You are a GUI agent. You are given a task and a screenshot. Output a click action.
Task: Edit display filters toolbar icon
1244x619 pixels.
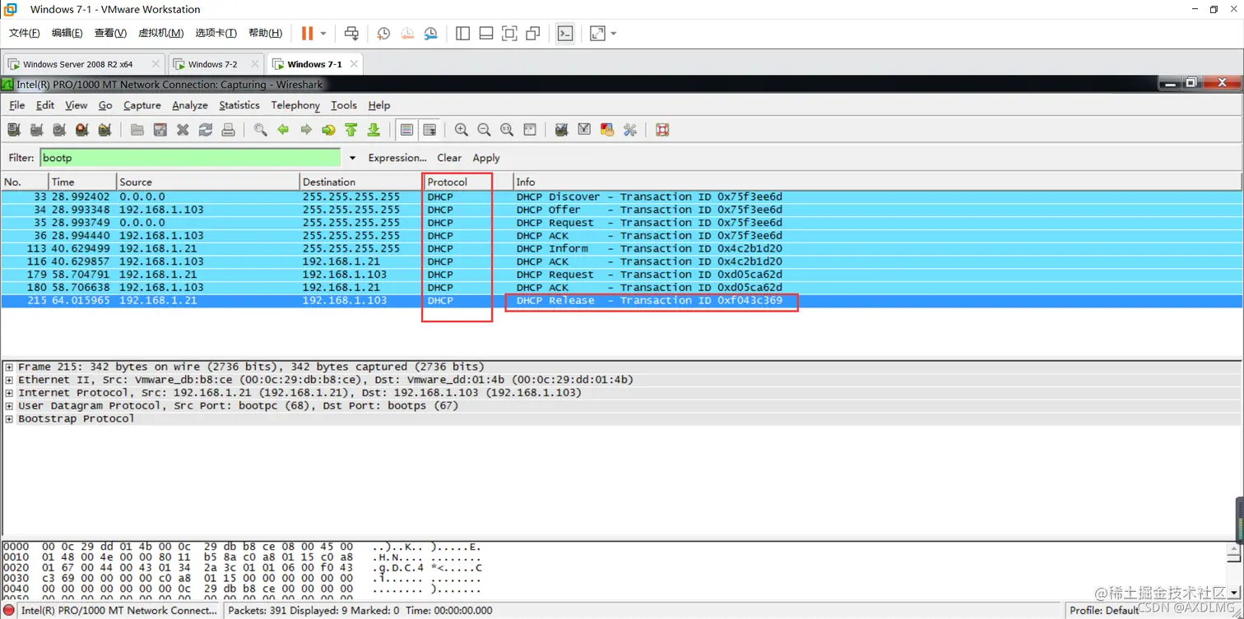584,130
